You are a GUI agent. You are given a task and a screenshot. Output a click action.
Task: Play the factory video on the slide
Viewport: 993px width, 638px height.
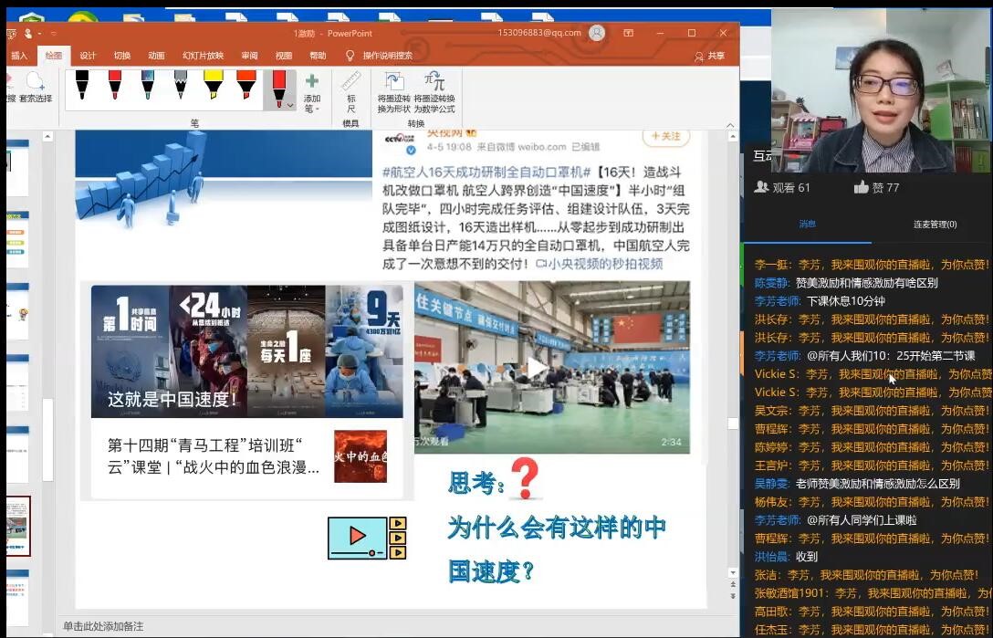point(536,367)
